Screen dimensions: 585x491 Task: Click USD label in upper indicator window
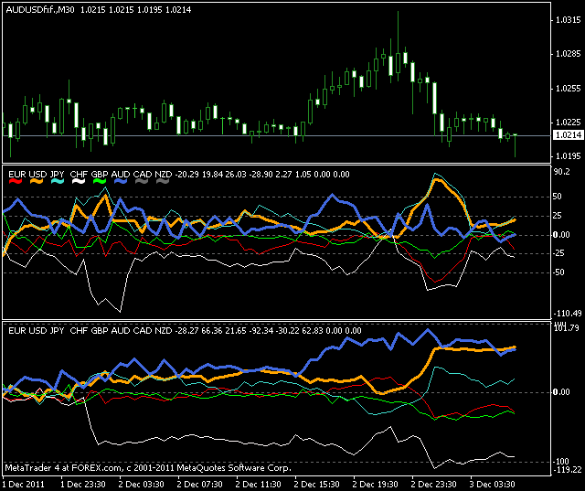37,175
